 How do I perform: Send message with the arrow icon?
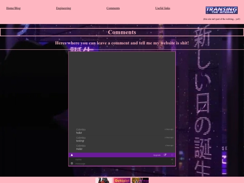pos(173,164)
